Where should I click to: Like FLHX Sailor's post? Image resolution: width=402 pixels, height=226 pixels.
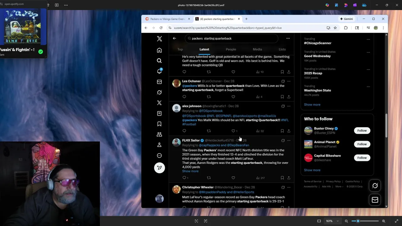pos(233,178)
